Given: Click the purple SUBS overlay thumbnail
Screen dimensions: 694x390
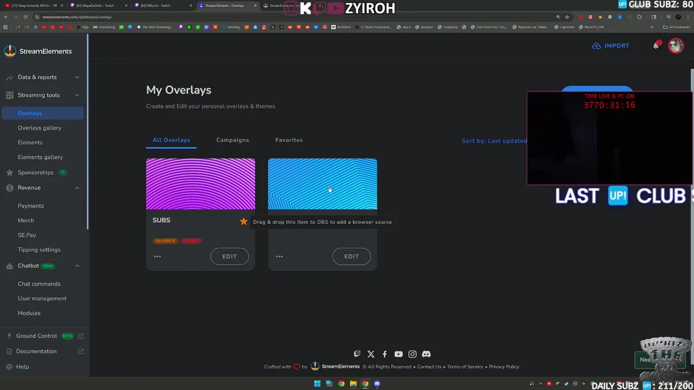Looking at the screenshot, I should pos(201,184).
